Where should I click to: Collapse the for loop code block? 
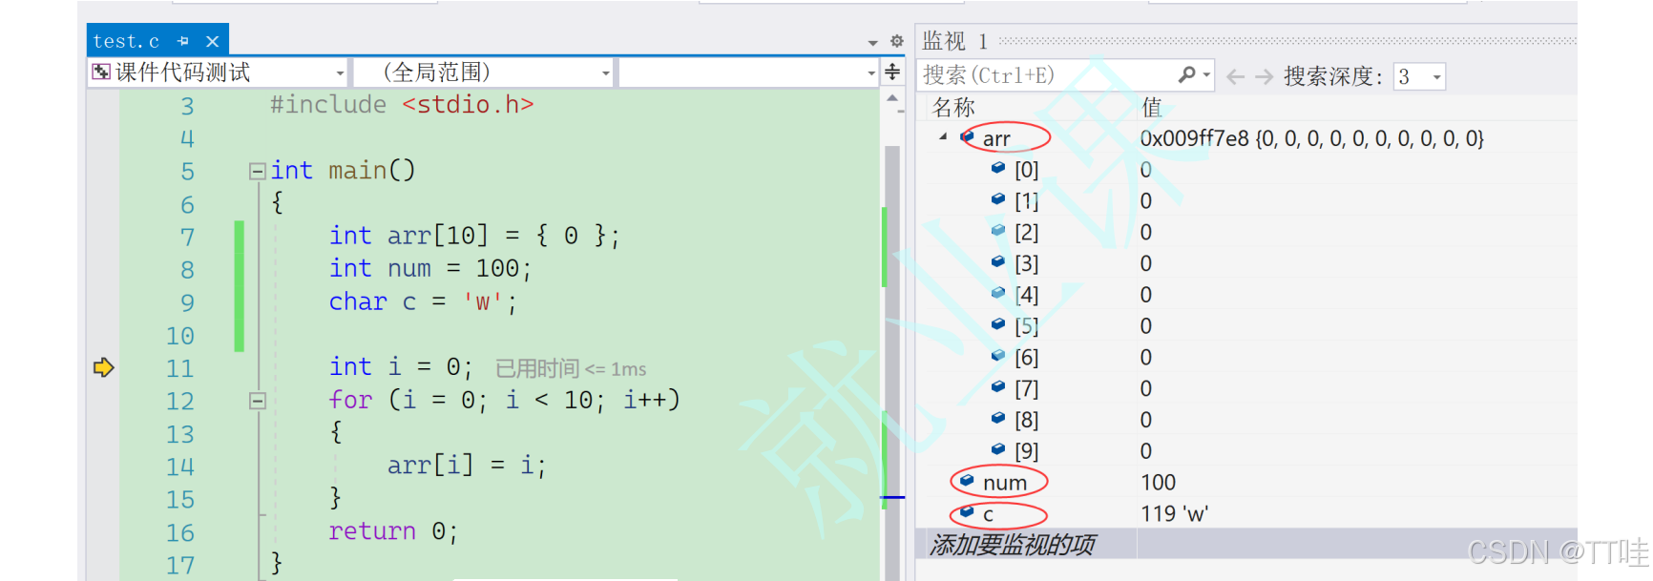(257, 401)
